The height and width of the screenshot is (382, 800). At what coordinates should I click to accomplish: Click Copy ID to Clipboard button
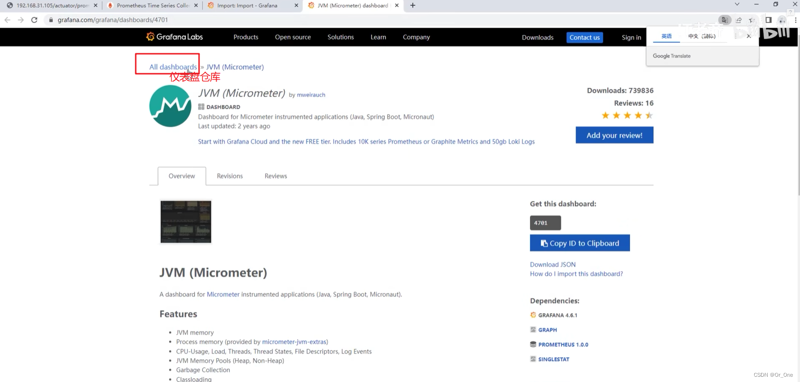[580, 243]
